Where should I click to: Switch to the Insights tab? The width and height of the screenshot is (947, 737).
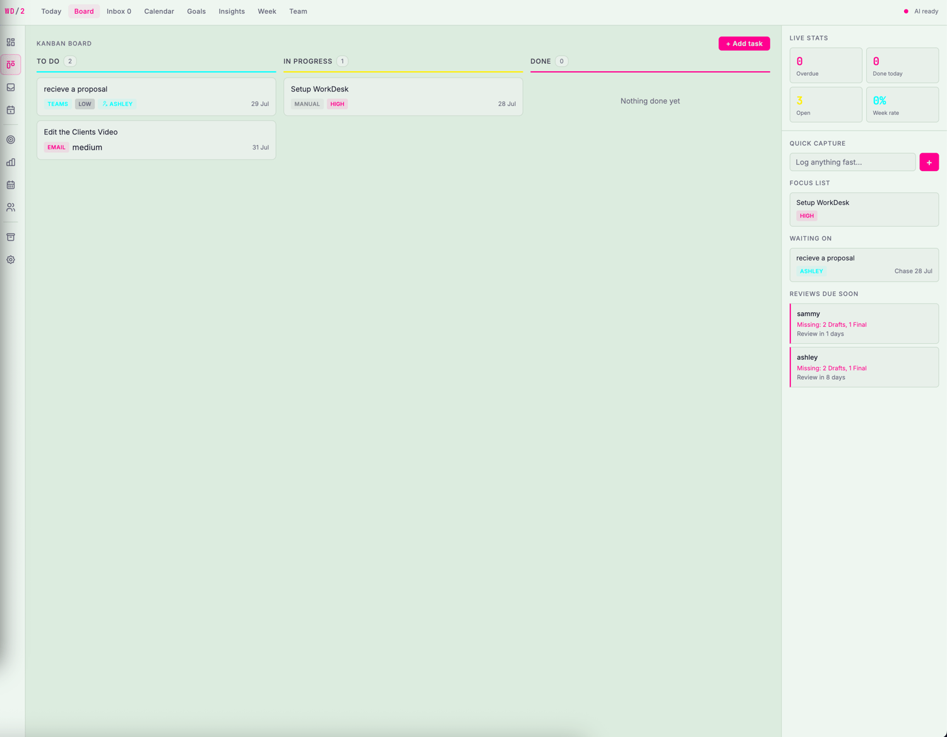[x=232, y=11]
